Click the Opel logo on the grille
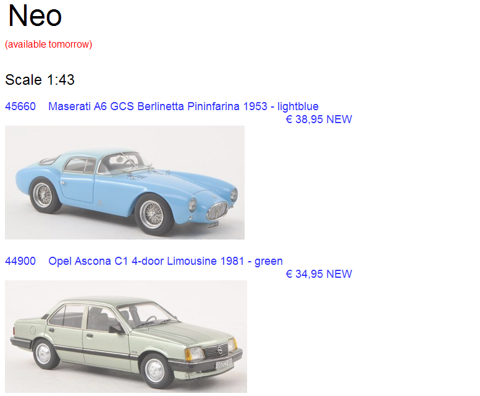 (219, 350)
